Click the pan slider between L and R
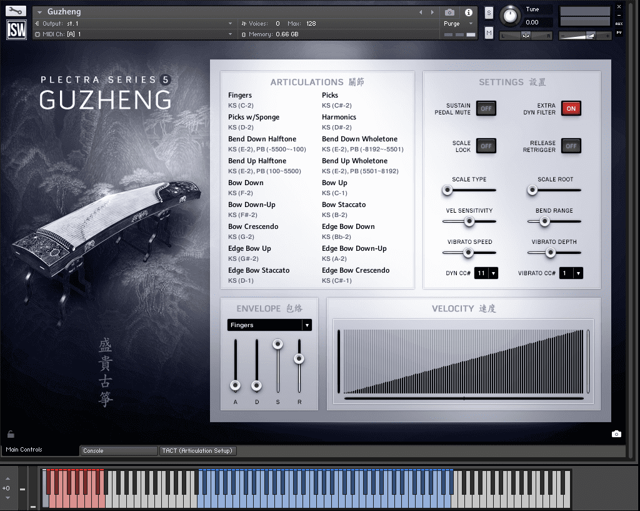Viewport: 640px width, 511px height. pos(526,36)
